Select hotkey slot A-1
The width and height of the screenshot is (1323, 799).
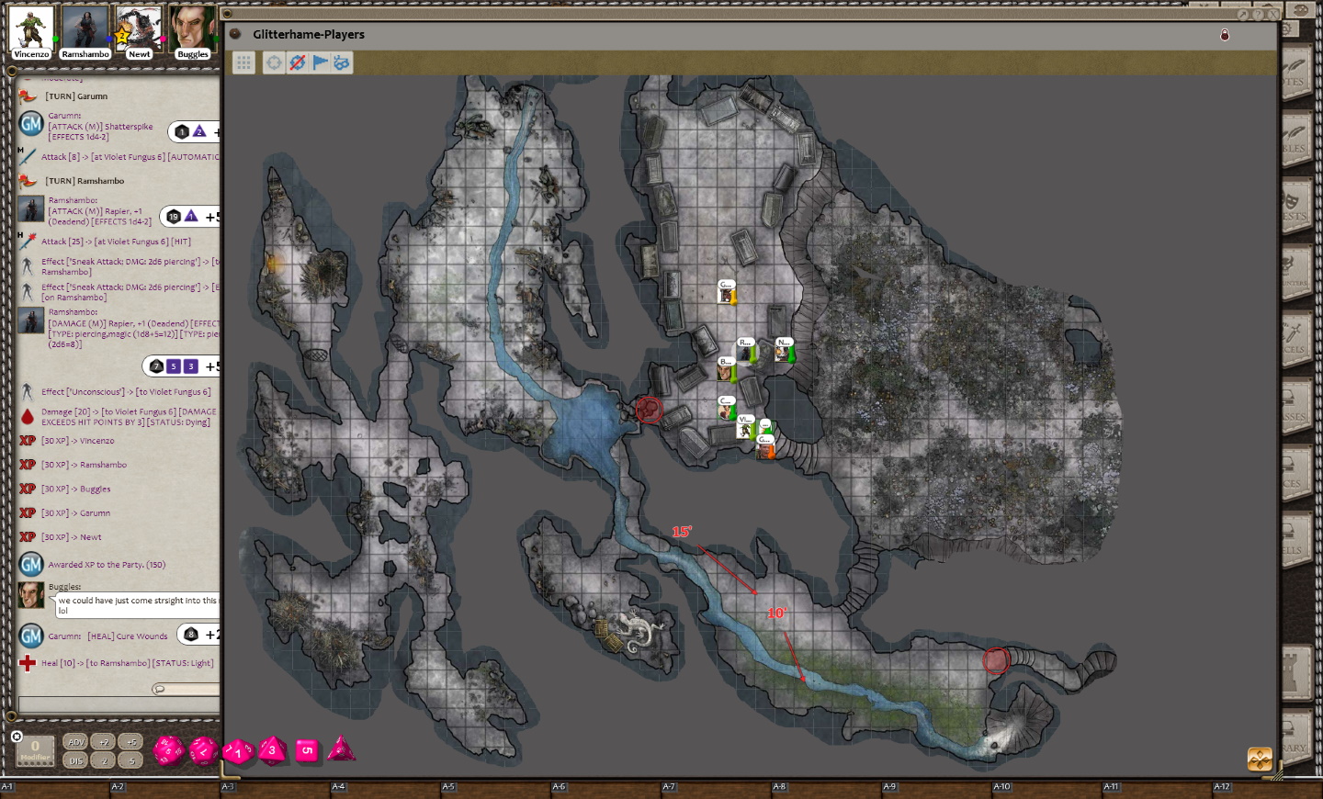click(54, 788)
